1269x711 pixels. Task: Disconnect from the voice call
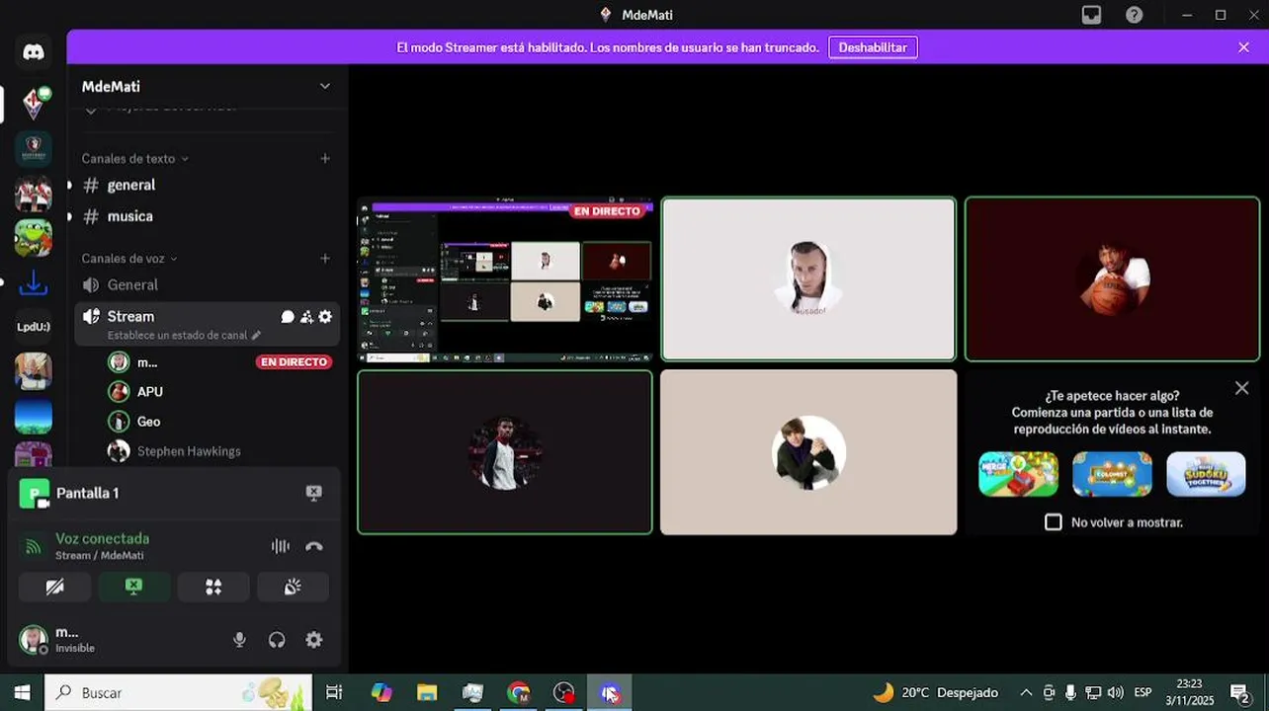click(314, 546)
